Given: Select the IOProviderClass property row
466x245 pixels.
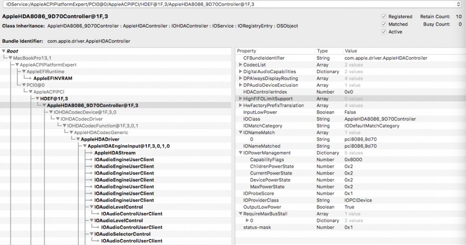Looking at the screenshot, I should pos(351,200).
